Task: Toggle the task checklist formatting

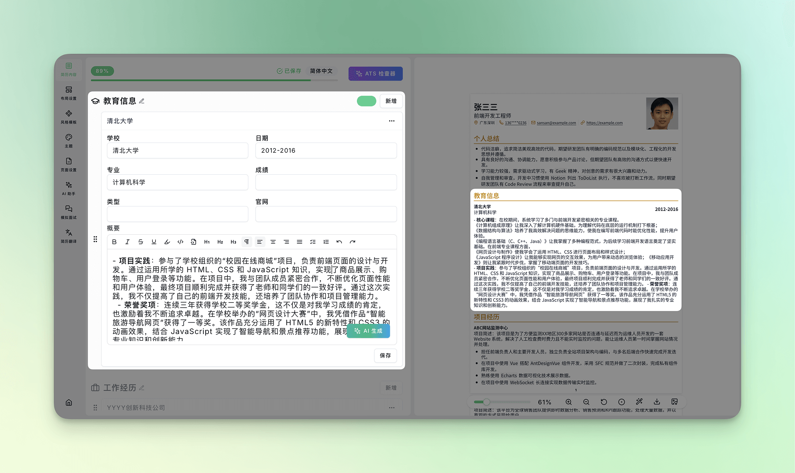Action: point(313,242)
